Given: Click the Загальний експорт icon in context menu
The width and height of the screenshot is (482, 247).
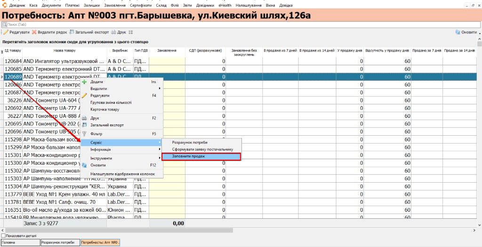Looking at the screenshot, I should (x=84, y=125).
